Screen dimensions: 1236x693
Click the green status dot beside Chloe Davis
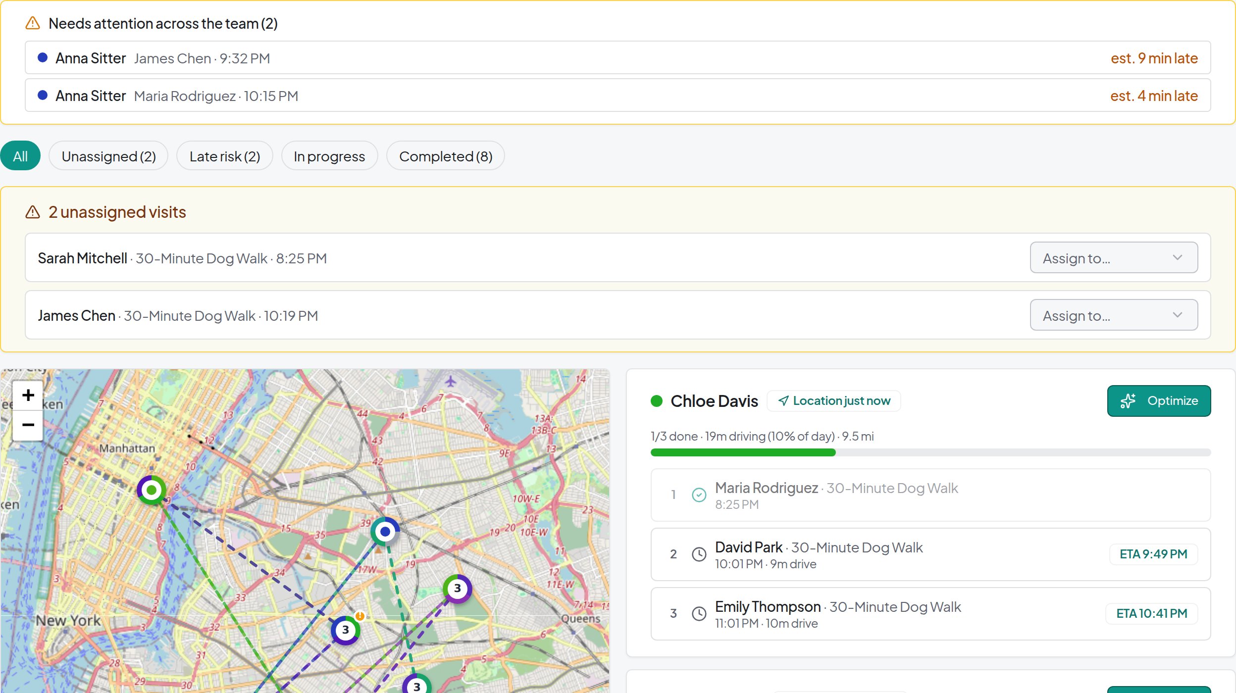point(657,401)
